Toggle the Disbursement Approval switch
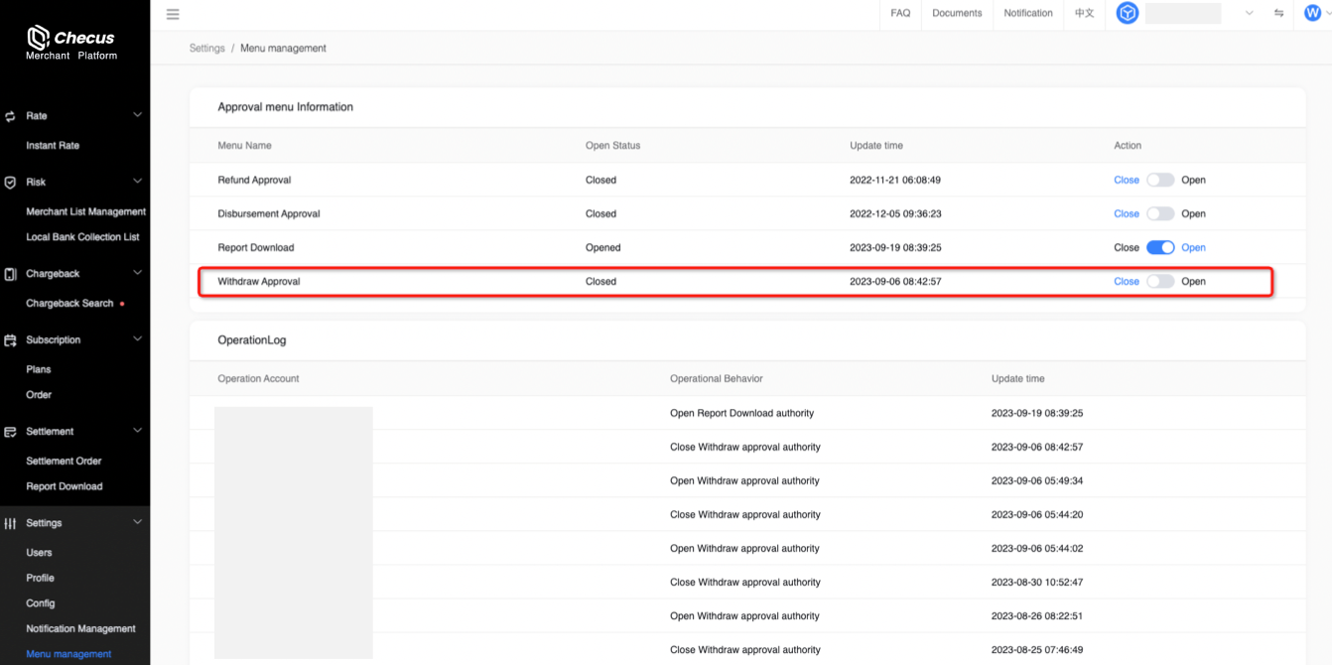The width and height of the screenshot is (1332, 665). (x=1159, y=214)
